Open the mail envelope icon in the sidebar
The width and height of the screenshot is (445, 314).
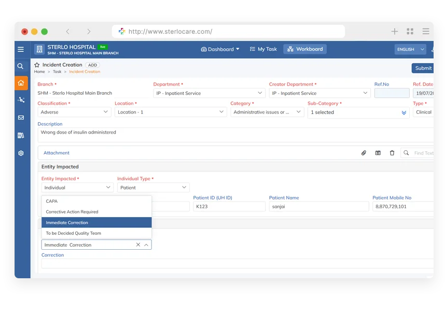[21, 118]
